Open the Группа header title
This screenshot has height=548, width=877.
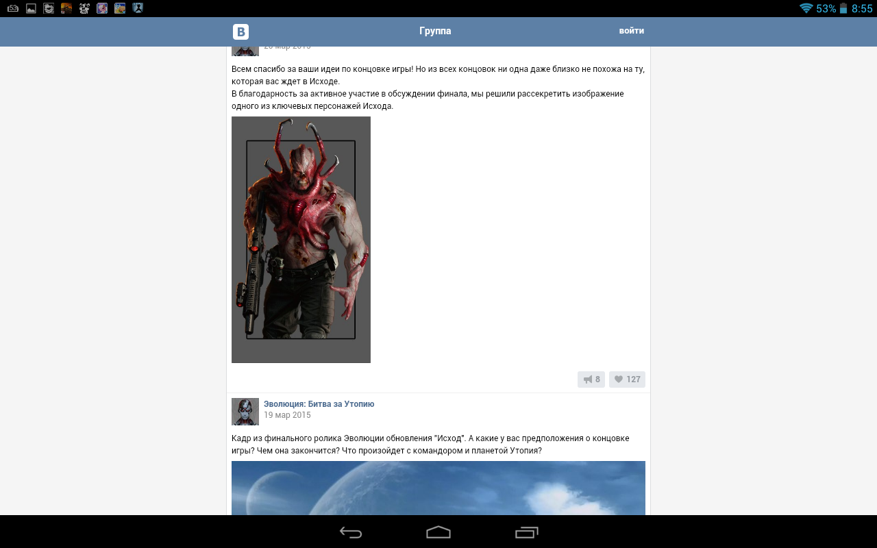(435, 32)
